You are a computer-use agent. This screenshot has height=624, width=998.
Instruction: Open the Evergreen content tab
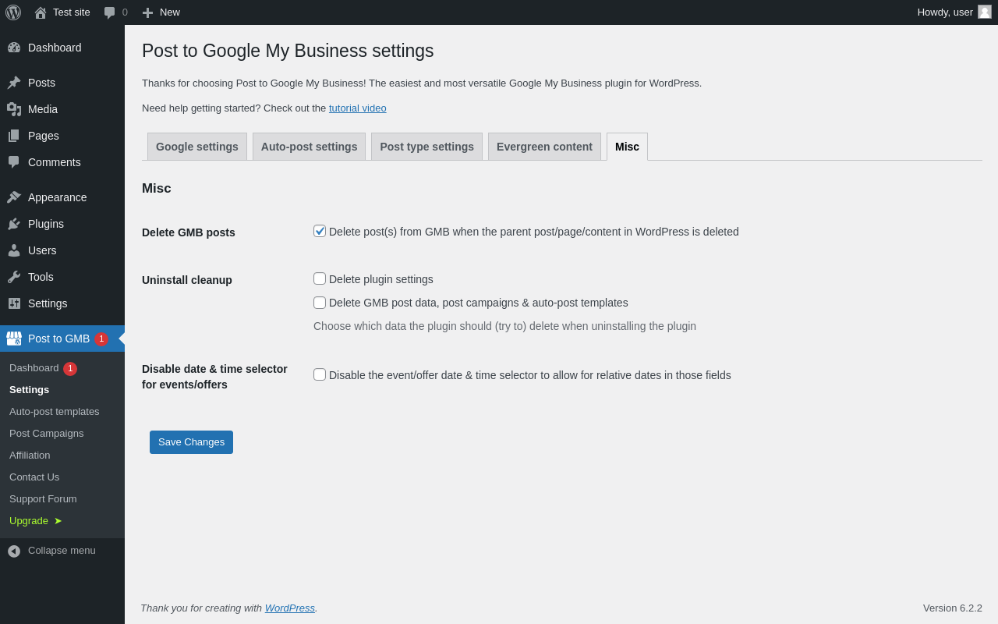[x=544, y=147]
